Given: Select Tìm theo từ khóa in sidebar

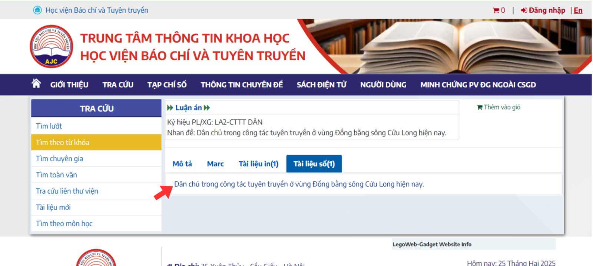Looking at the screenshot, I should [x=96, y=142].
